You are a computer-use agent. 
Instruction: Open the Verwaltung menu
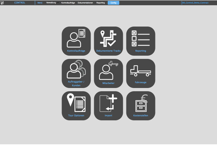pyautogui.click(x=51, y=3)
